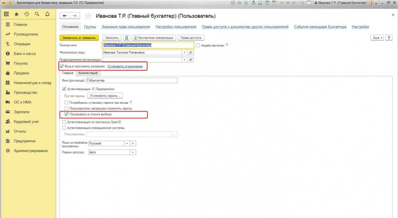This screenshot has height=218, width=398.
Task: Open 'Зарплата' section in sidebar
Action: (21, 112)
